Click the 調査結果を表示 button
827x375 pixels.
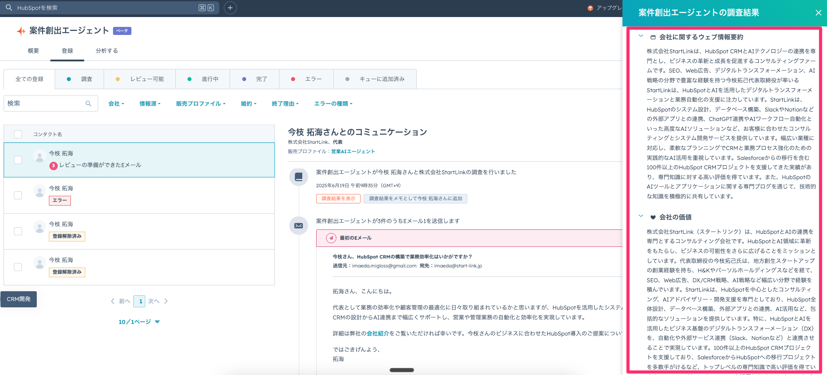coord(338,198)
